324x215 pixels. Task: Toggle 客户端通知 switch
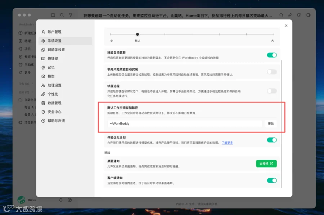(272, 180)
